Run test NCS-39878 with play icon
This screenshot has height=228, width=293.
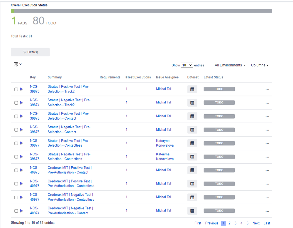coord(21,157)
